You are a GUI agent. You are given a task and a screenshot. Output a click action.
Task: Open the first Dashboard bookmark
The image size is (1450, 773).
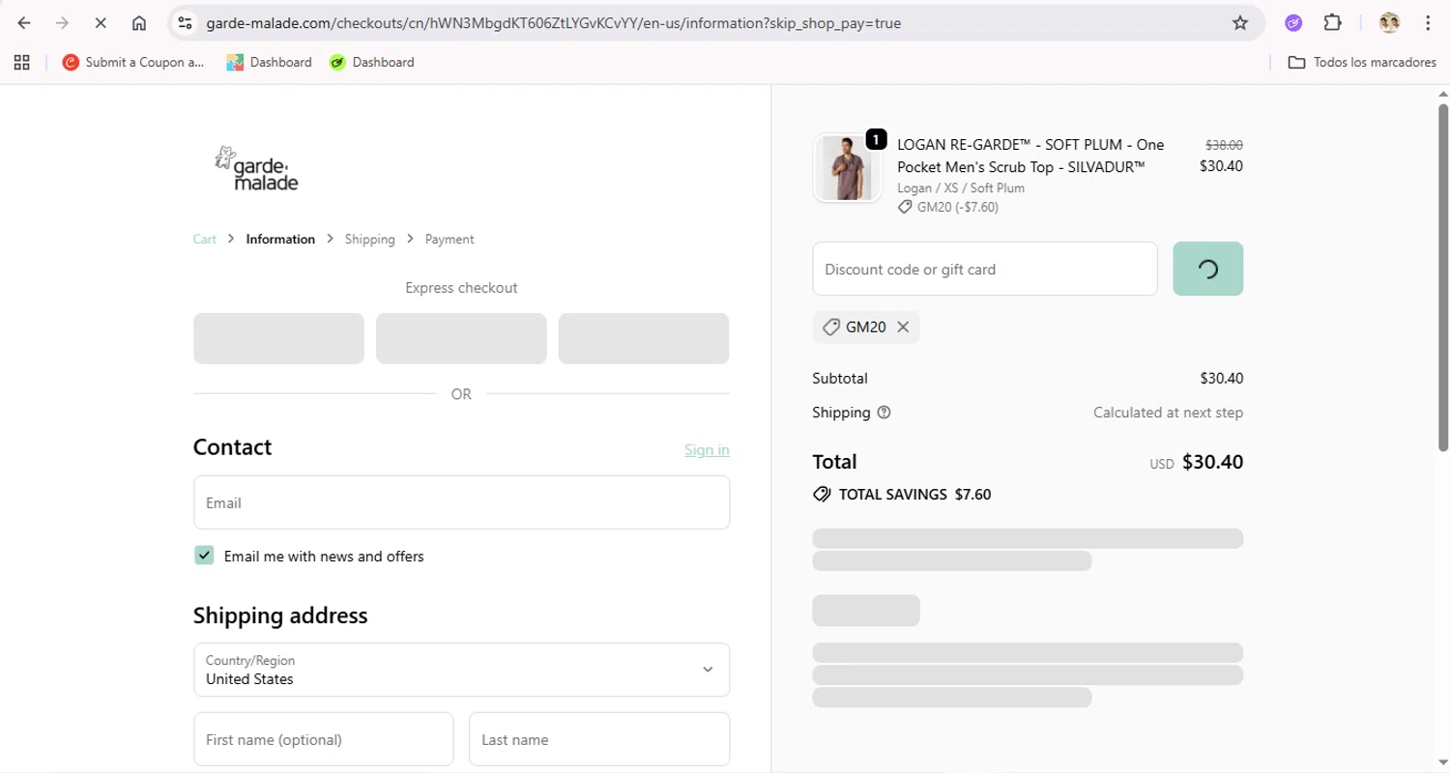pyautogui.click(x=269, y=62)
